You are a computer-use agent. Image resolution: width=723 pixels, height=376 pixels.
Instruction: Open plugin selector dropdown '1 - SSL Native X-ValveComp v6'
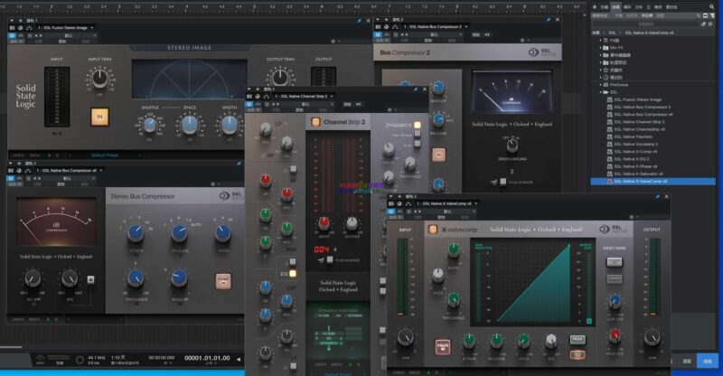click(x=446, y=203)
